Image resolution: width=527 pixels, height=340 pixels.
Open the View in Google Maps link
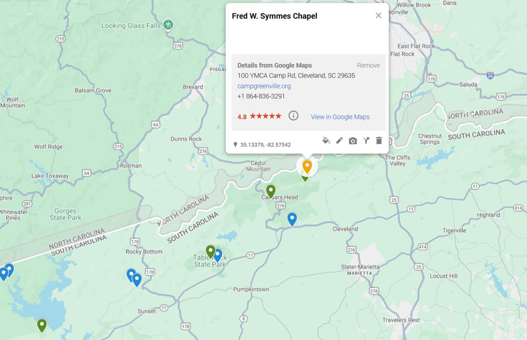point(340,117)
